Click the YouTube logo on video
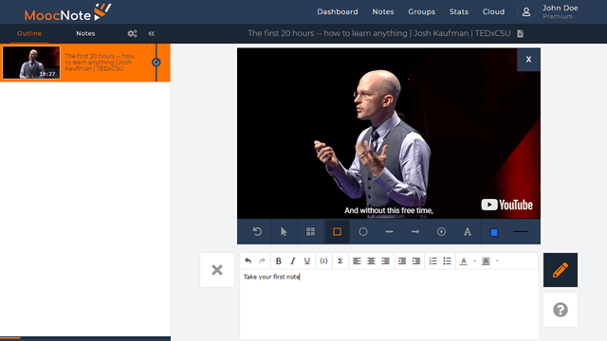The width and height of the screenshot is (607, 341). pos(506,205)
